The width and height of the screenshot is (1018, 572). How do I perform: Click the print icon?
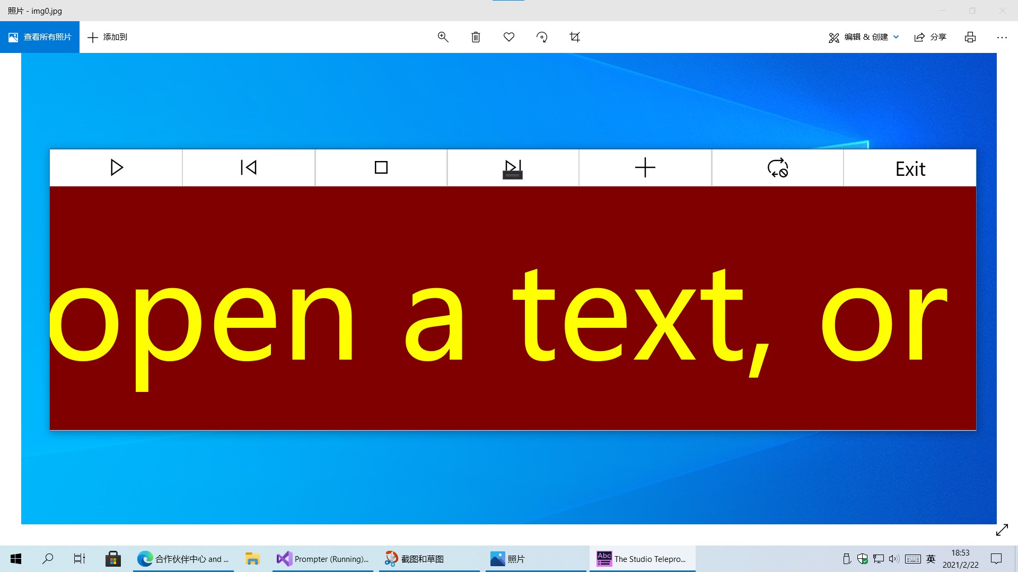click(x=970, y=37)
